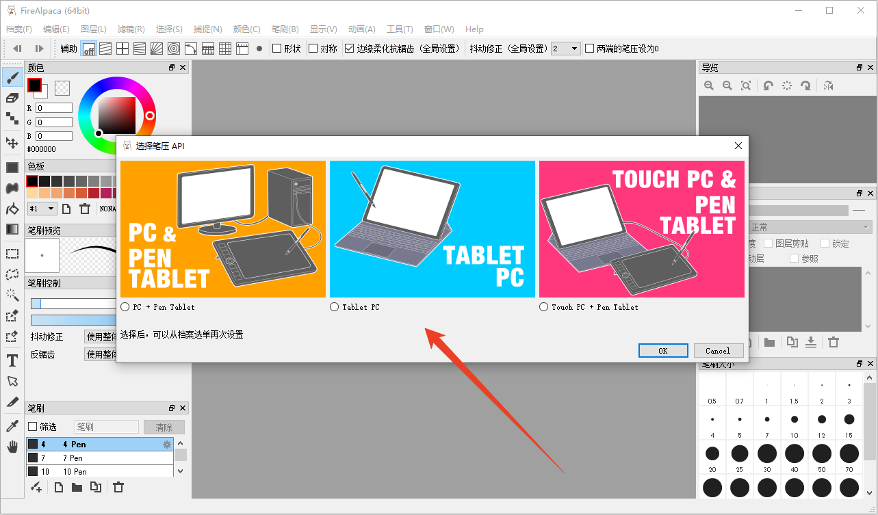Select the Hand pan tool

coord(12,447)
